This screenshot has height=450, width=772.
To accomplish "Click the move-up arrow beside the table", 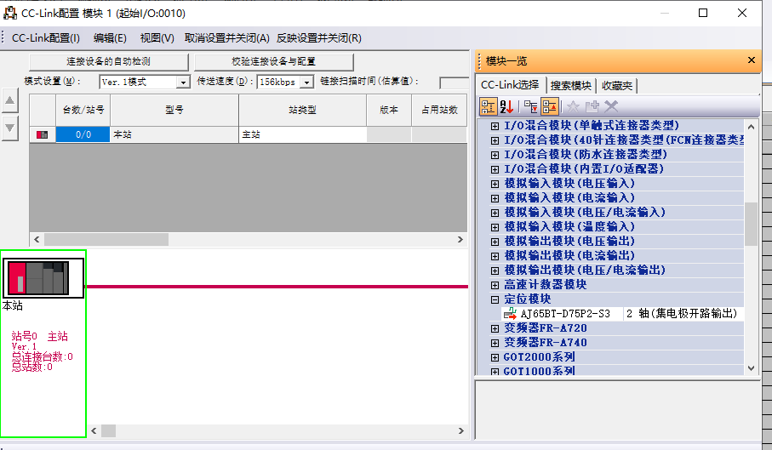I will click(x=10, y=101).
